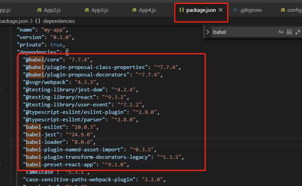Click the babel-preset-react-app entry
302x186 pixels.
(76, 165)
